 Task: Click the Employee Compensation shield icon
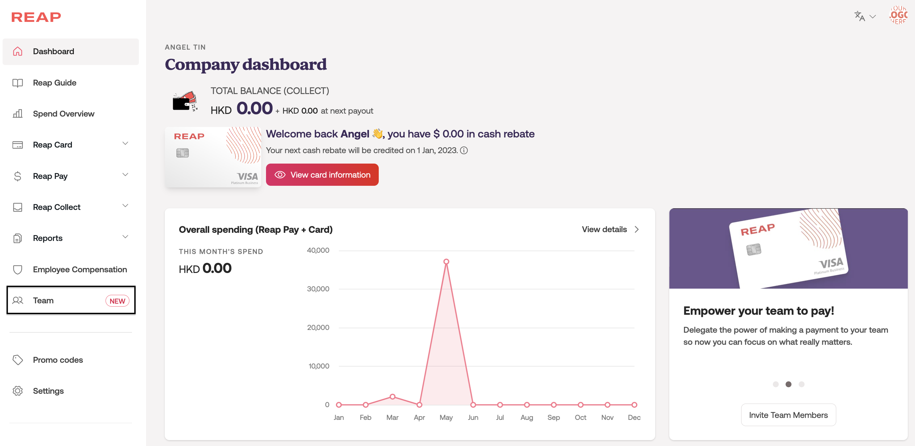tap(17, 269)
